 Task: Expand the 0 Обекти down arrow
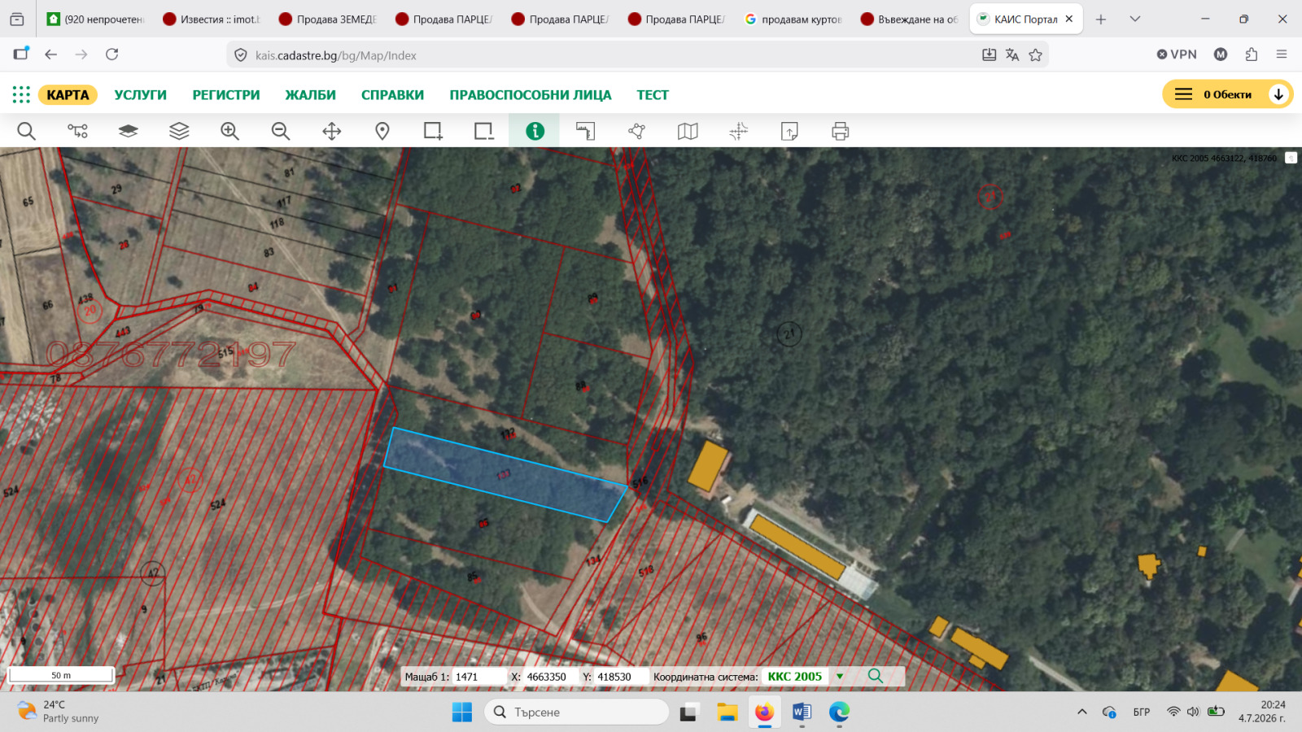pyautogui.click(x=1278, y=94)
